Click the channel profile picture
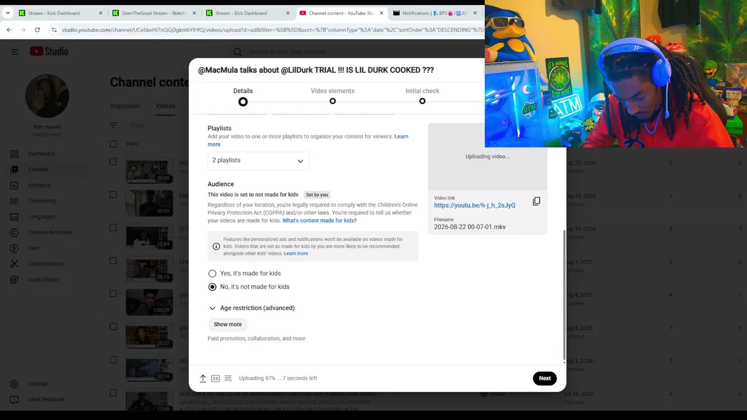 coord(47,96)
